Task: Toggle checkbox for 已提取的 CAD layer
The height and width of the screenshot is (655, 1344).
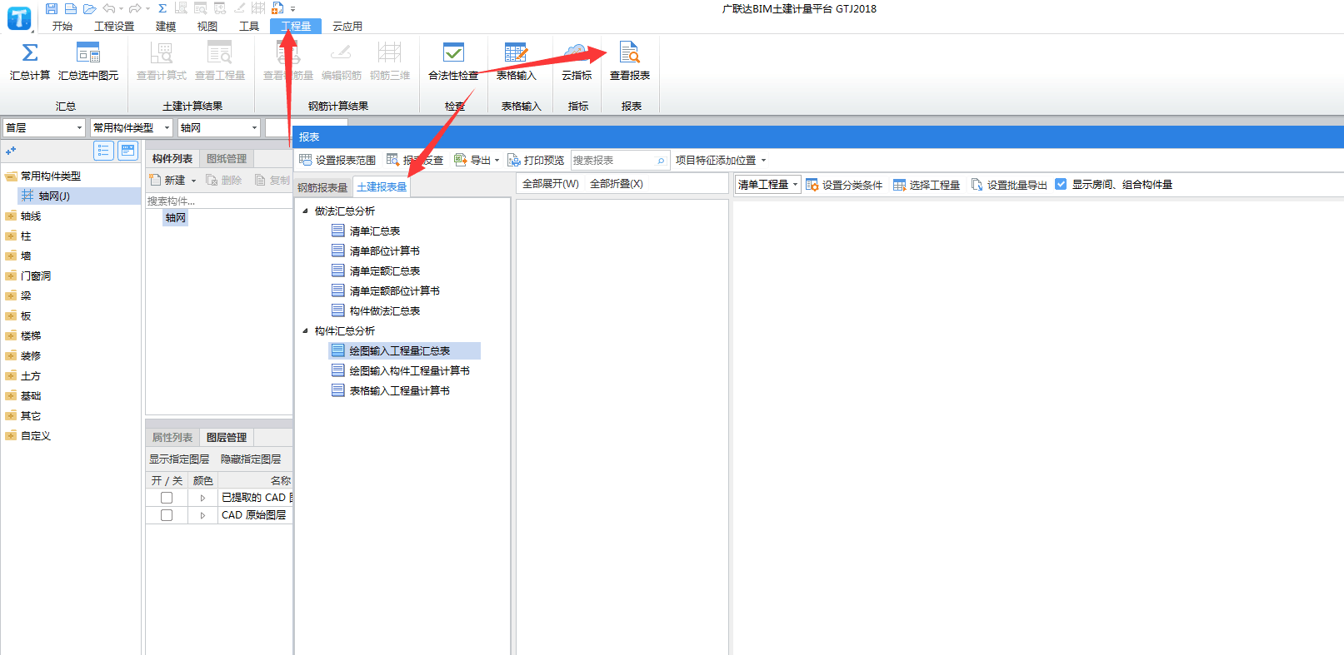Action: click(x=167, y=498)
